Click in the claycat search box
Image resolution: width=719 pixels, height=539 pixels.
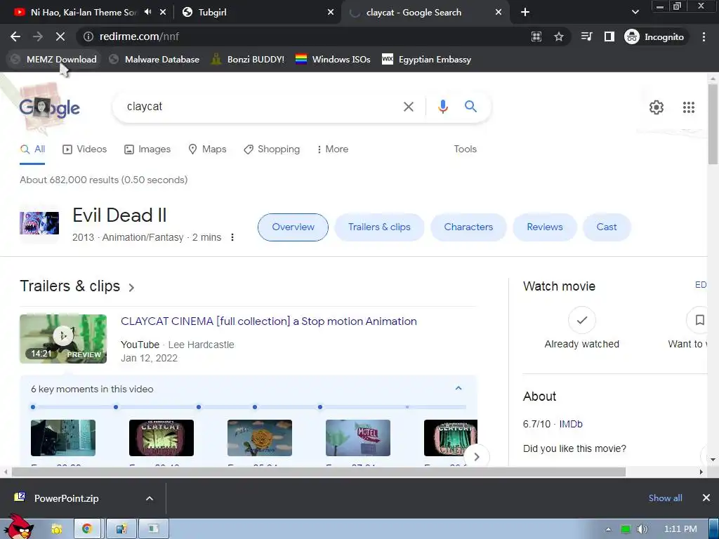pyautogui.click(x=257, y=107)
